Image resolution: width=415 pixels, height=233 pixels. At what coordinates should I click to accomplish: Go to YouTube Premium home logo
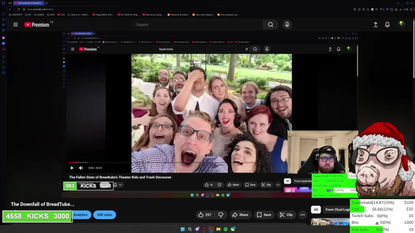pyautogui.click(x=37, y=25)
